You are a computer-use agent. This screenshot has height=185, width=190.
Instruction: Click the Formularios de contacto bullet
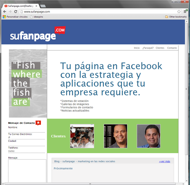[x=77, y=107]
